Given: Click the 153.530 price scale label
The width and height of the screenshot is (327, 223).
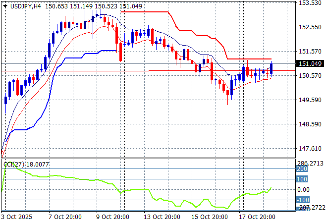Looking at the screenshot, I should click(x=310, y=3).
